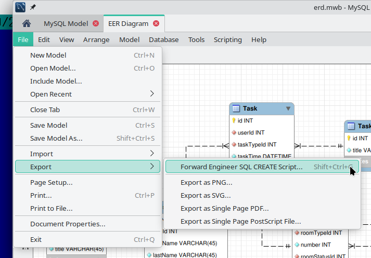Open Document Properties dialog
This screenshot has height=258, width=371.
click(68, 224)
